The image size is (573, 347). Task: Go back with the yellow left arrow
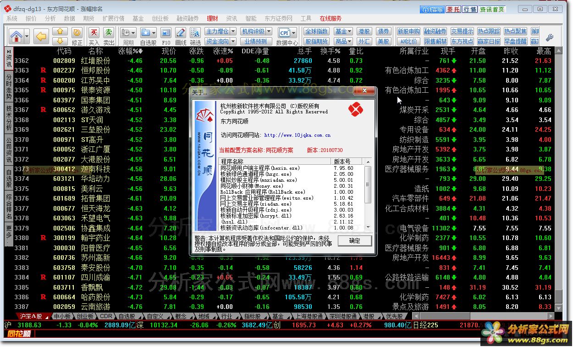(x=42, y=36)
